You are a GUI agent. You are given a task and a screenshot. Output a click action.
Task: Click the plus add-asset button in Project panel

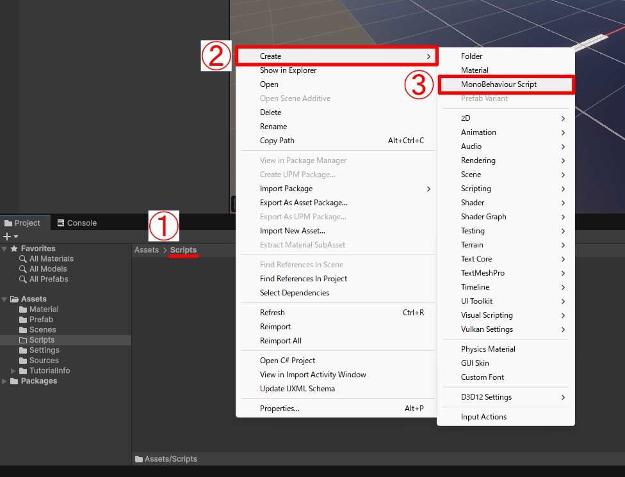click(7, 237)
